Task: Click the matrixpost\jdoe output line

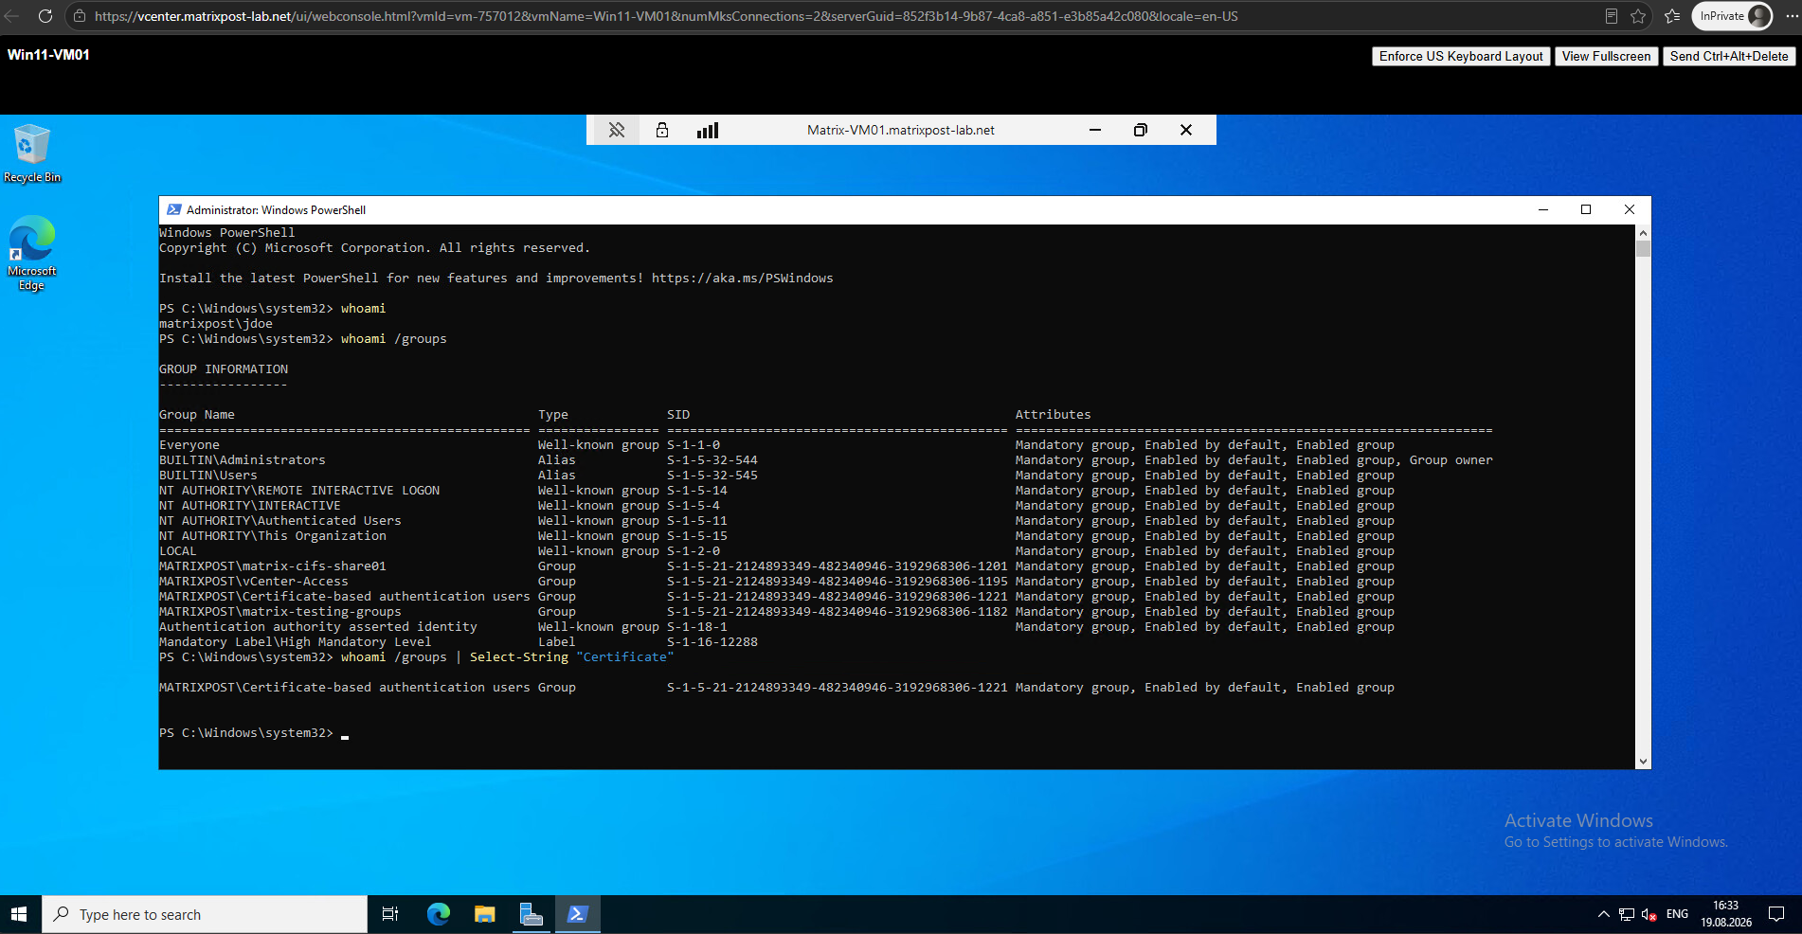Action: (216, 324)
